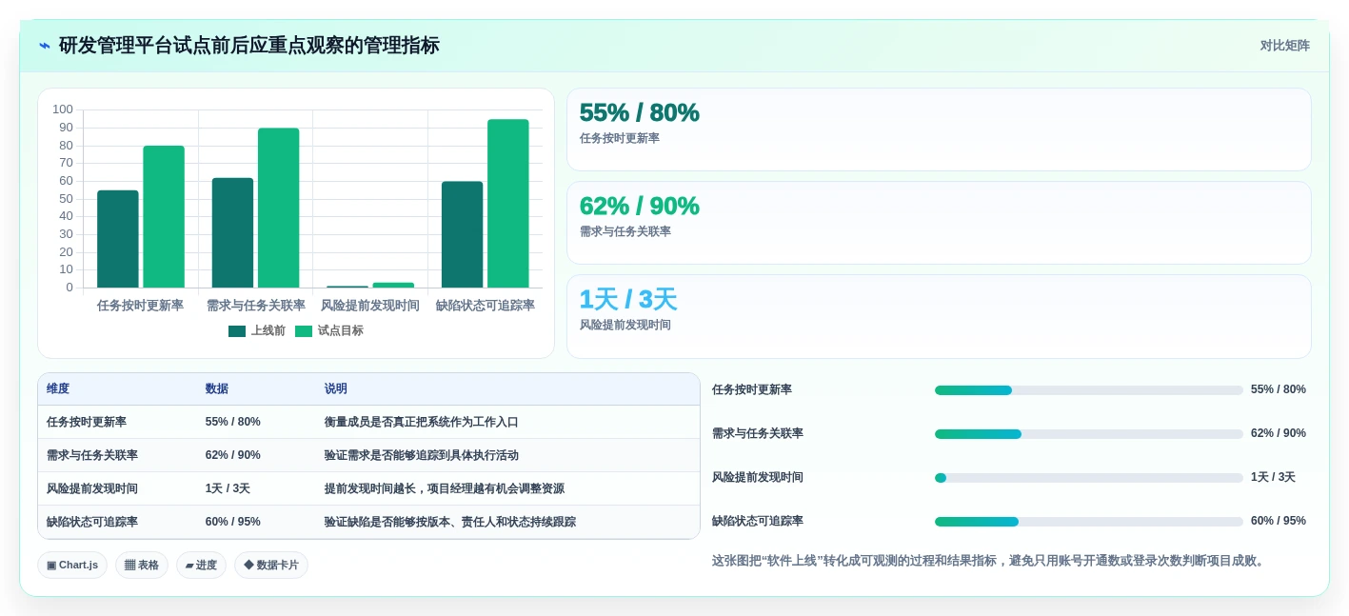Click the dark 上线前 bar for 任务按时更新率

tap(118, 239)
